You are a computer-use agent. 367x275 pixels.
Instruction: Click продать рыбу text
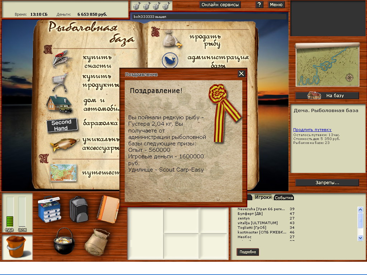[x=205, y=40]
